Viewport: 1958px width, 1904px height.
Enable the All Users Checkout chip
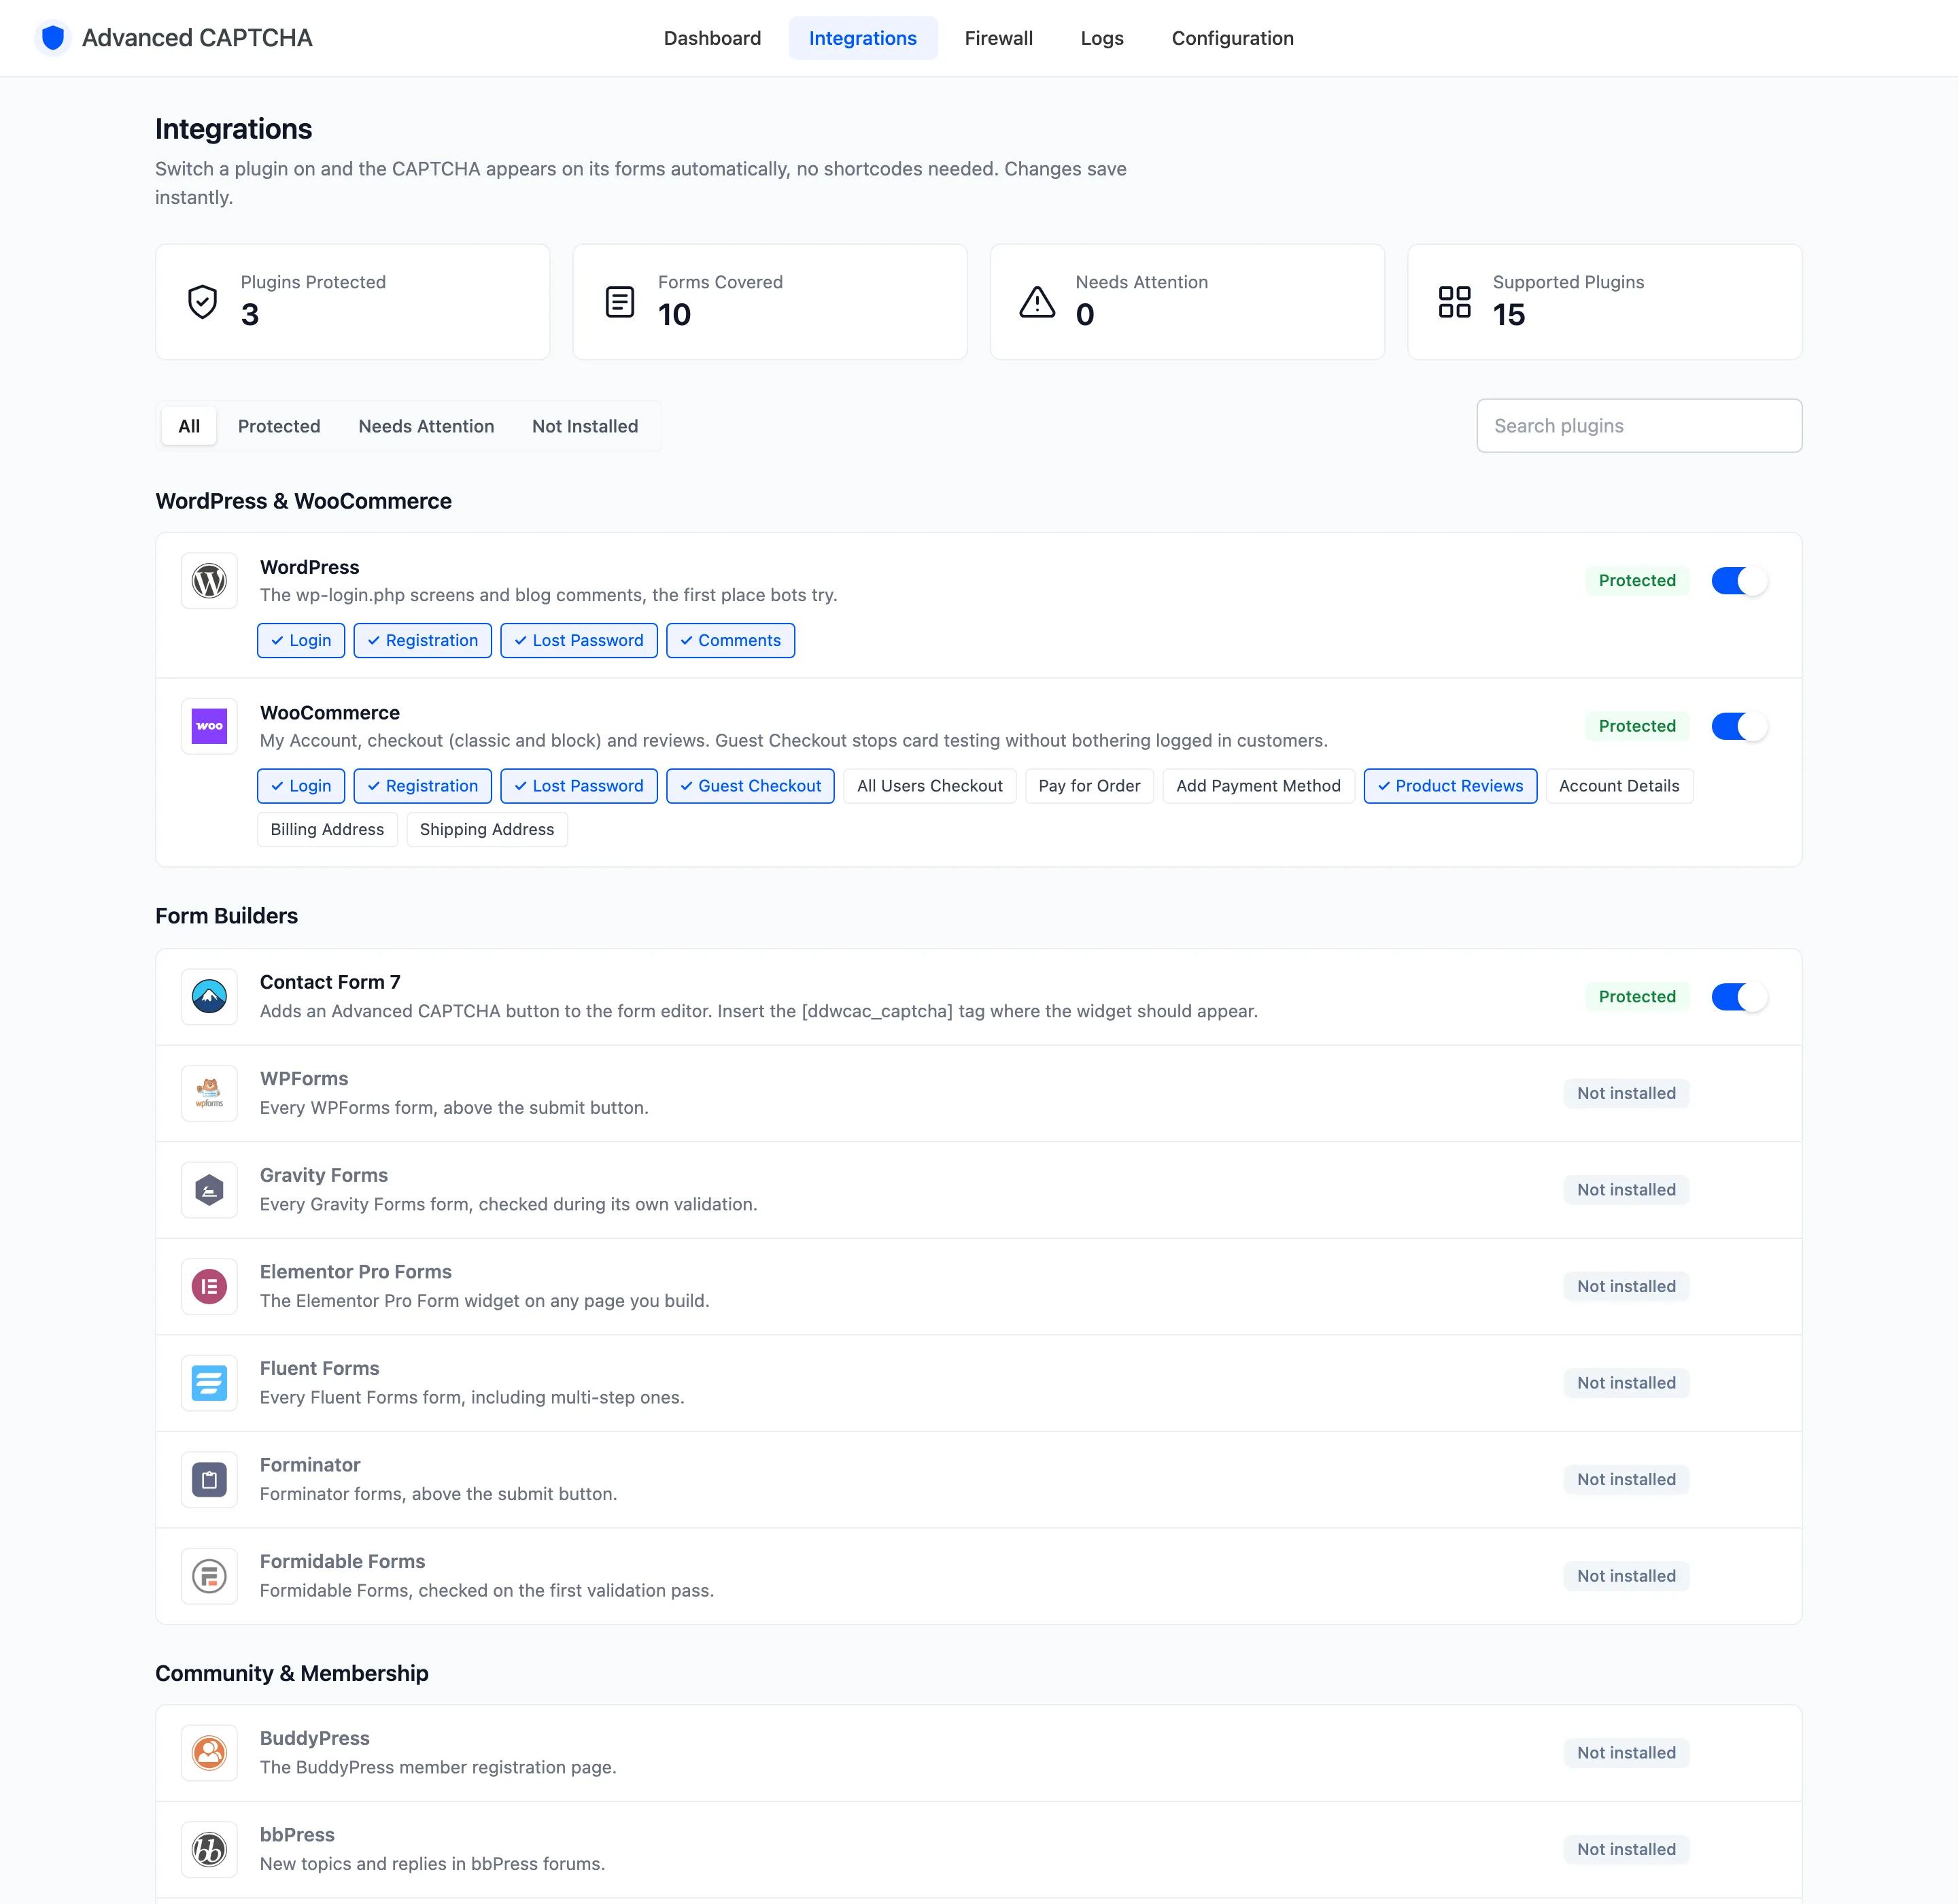coord(930,786)
